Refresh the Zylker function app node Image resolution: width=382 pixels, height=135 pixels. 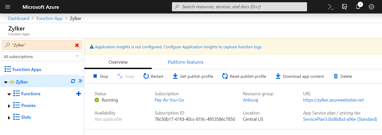click(x=73, y=81)
